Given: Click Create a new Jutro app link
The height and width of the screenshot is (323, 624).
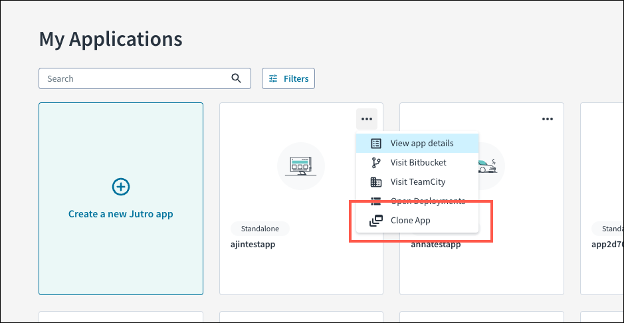Looking at the screenshot, I should (x=120, y=214).
